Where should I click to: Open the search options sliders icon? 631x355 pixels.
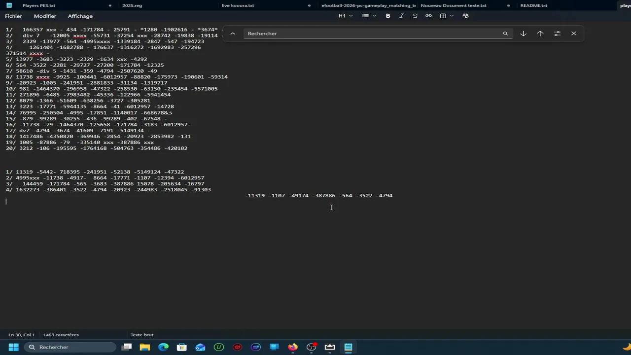[x=557, y=34]
